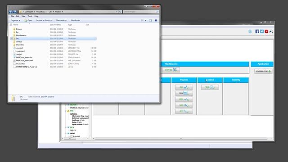Go forward in Explorer navigation
The image size is (288, 162).
(15, 12)
